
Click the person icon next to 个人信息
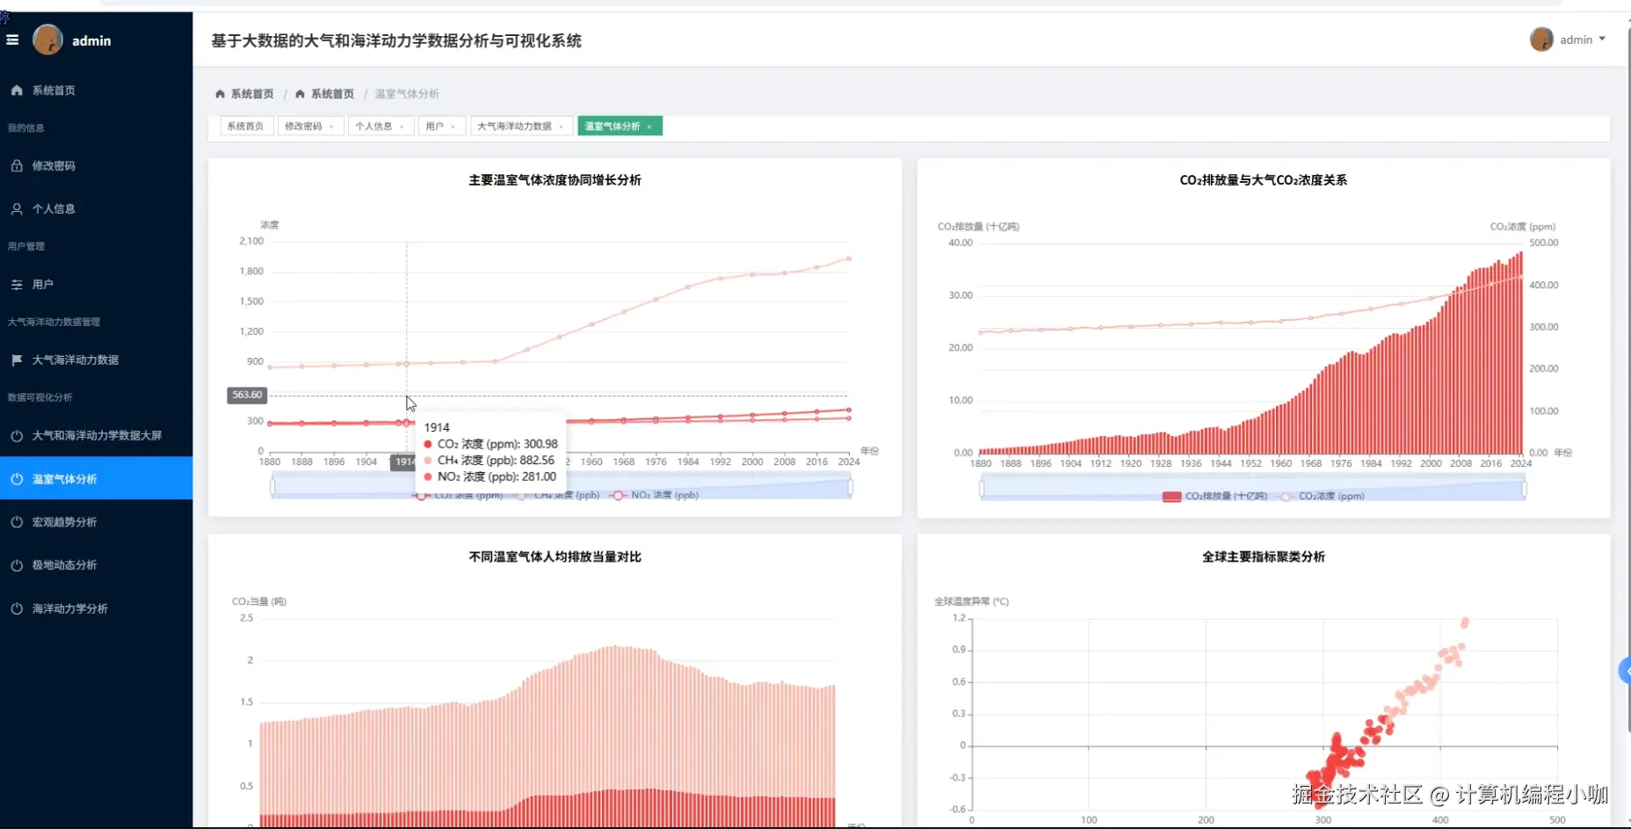(17, 209)
